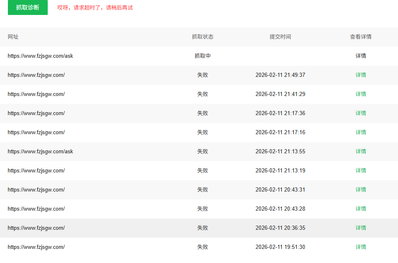Click the green 抓取诊断 button

[x=28, y=7]
